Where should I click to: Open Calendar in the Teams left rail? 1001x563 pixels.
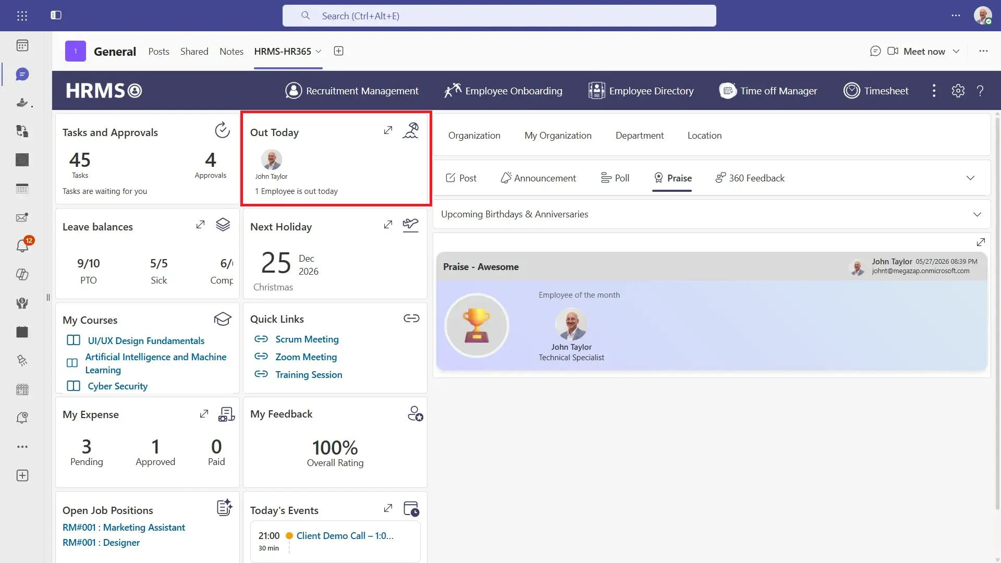(x=22, y=45)
